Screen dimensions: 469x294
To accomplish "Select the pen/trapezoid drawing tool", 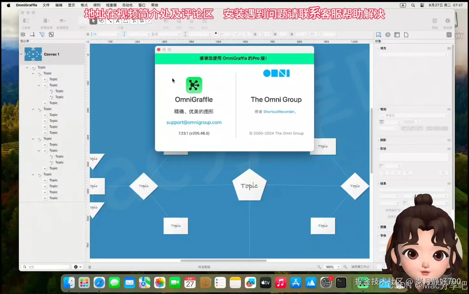I will pos(126,21).
